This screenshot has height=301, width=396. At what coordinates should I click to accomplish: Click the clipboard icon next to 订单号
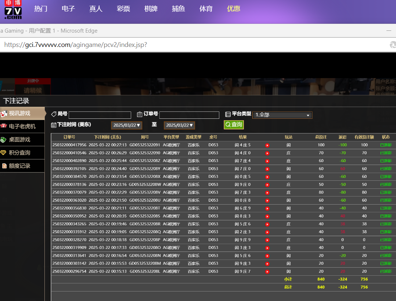click(x=140, y=114)
